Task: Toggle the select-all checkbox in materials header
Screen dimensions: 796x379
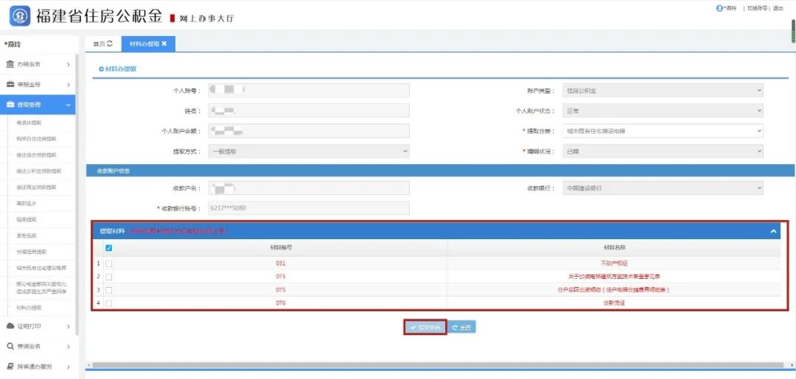Action: tap(109, 248)
